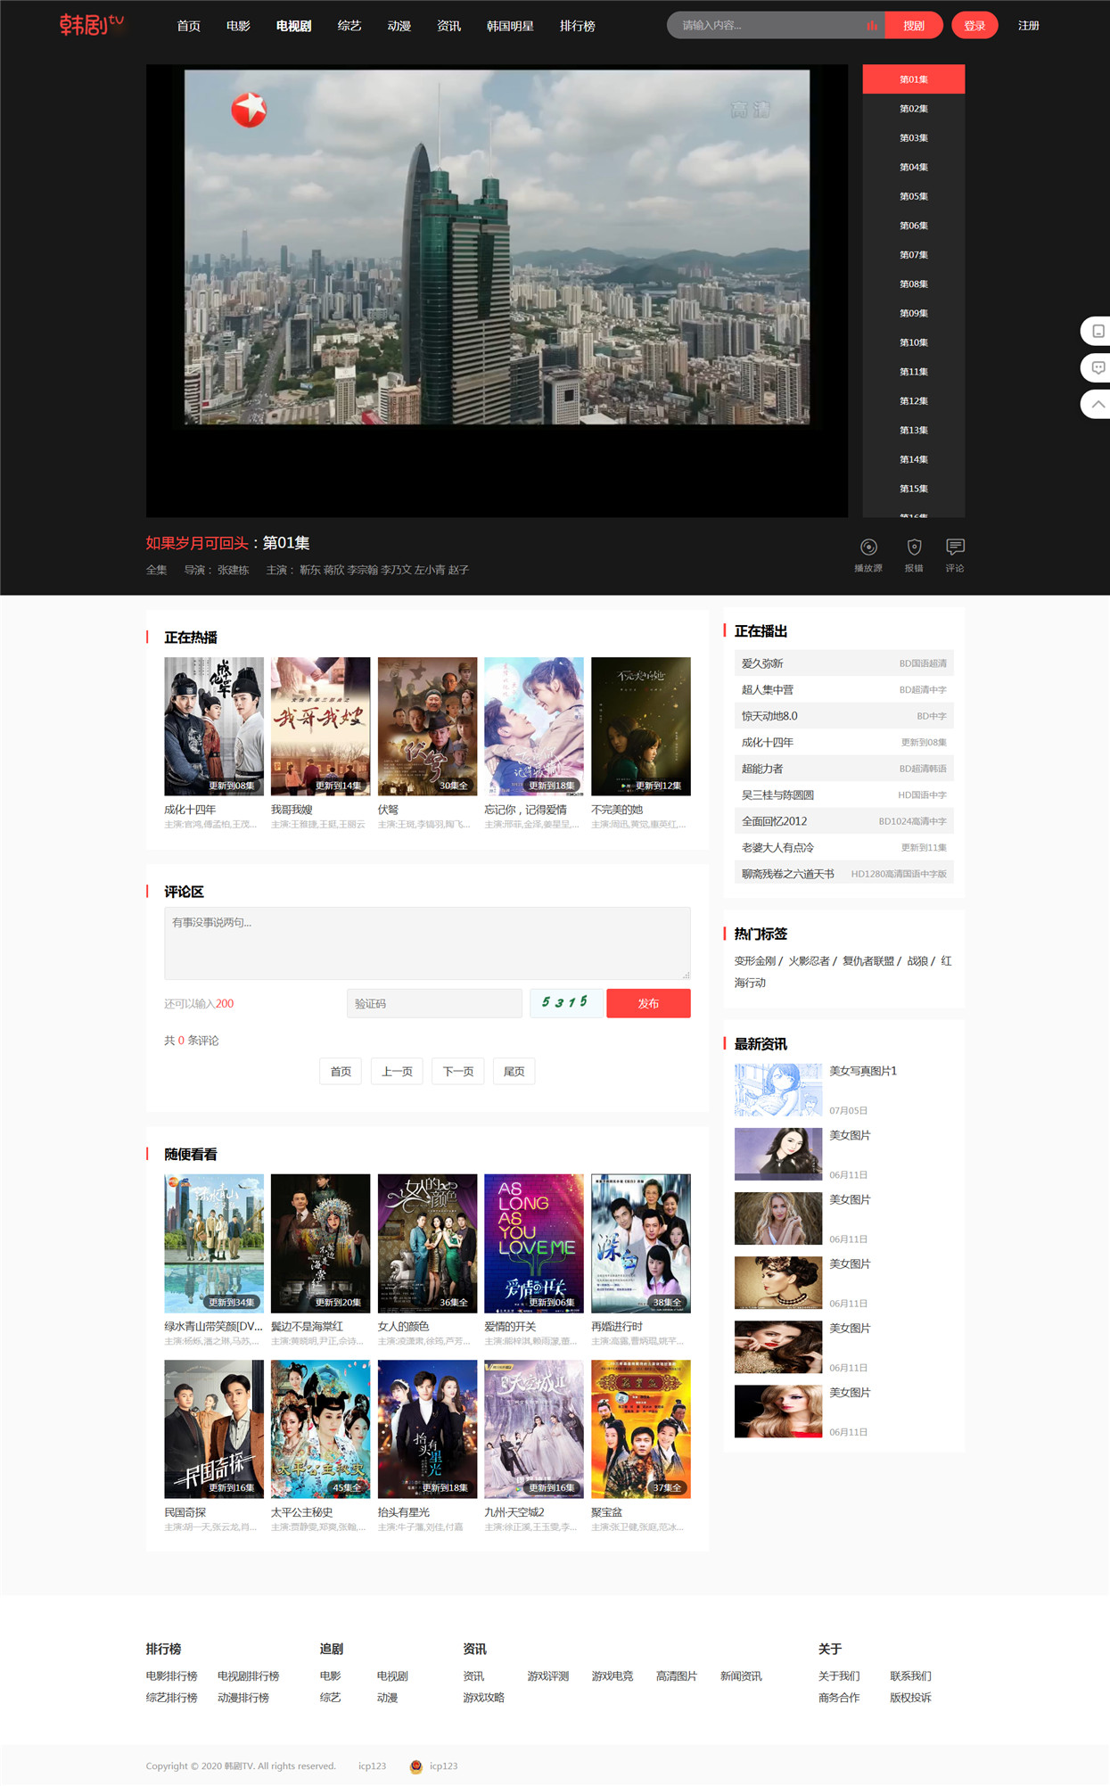Select episode 第01集
The height and width of the screenshot is (1786, 1110).
tap(914, 79)
